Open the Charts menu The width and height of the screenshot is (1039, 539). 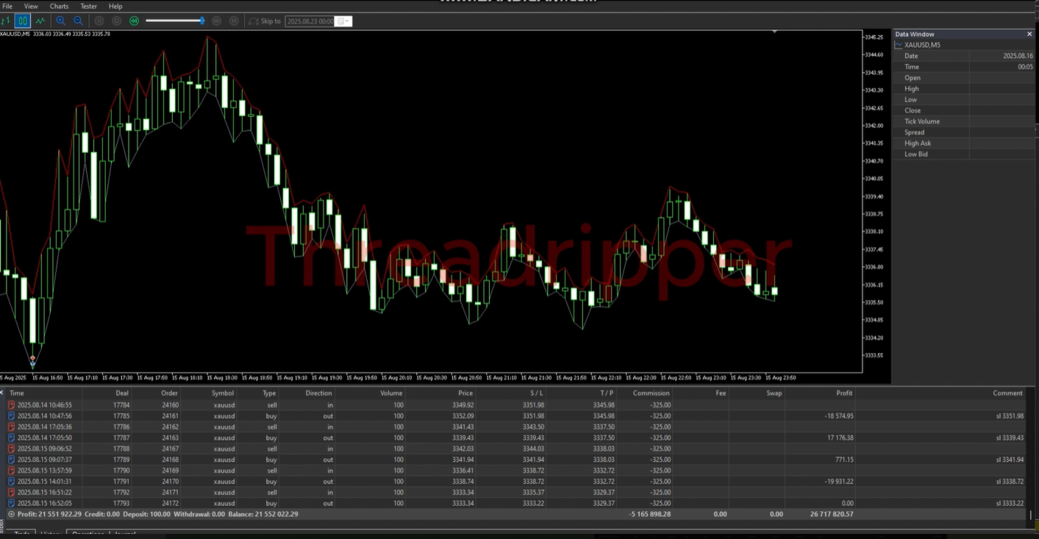click(x=60, y=6)
